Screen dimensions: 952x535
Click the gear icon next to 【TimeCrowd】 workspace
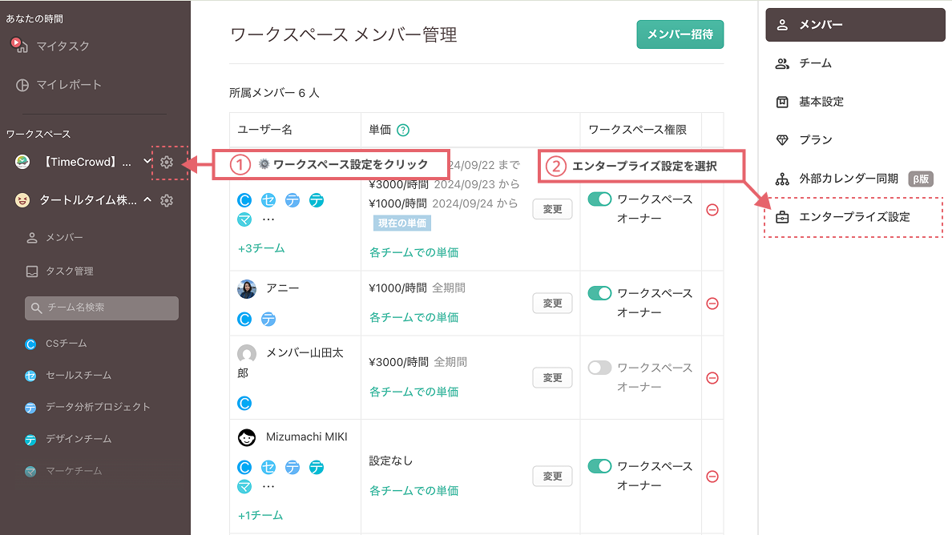167,163
